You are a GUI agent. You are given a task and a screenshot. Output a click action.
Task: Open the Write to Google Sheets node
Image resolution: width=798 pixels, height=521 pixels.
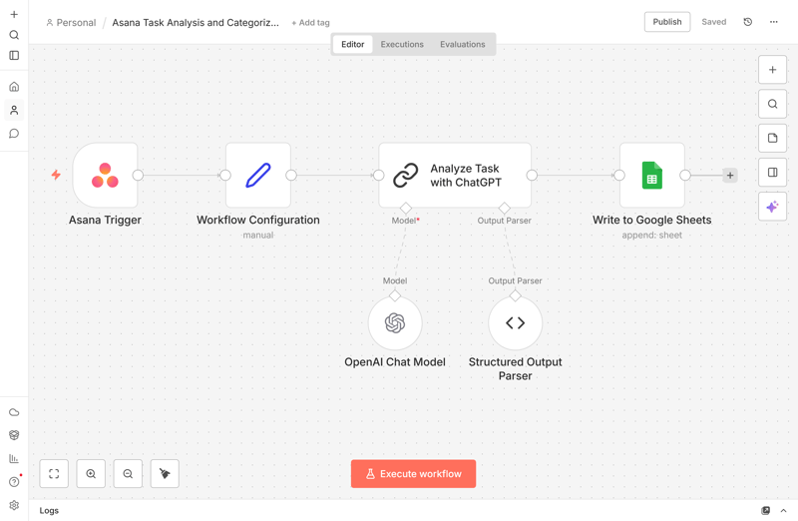(x=651, y=176)
